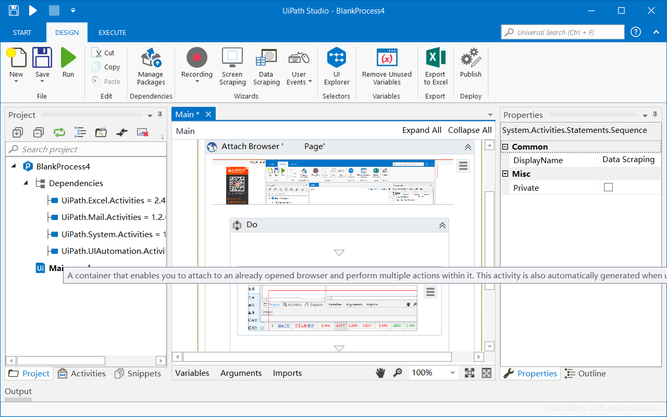The image size is (667, 417).
Task: Click the Save icon in the title bar
Action: [14, 10]
